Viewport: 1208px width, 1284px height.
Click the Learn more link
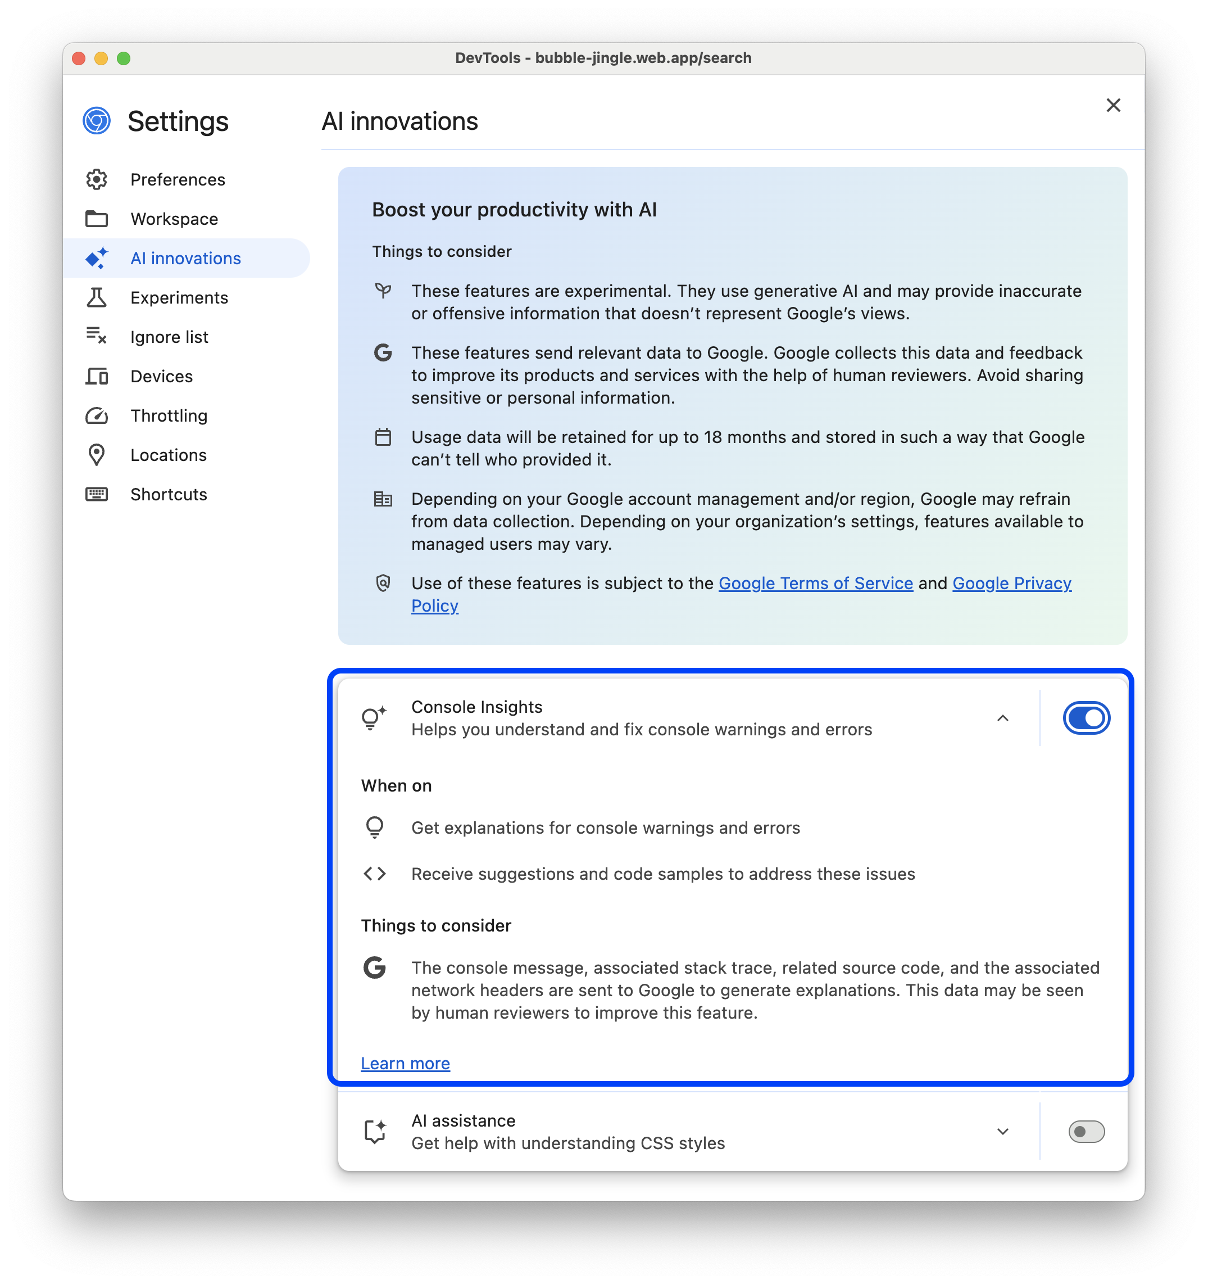click(405, 1064)
